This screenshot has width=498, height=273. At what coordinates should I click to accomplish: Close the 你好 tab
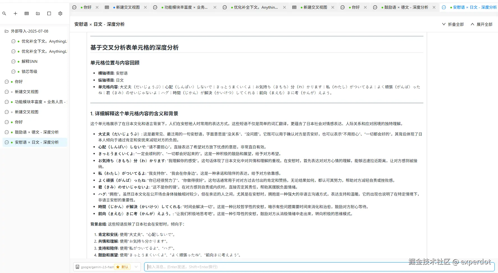(97, 7)
